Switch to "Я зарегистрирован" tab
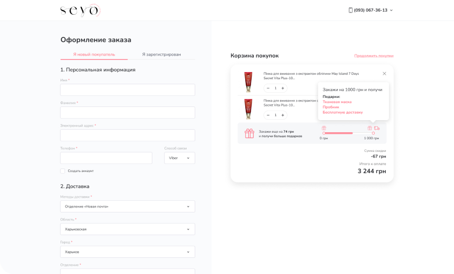The width and height of the screenshot is (454, 274). pos(161,54)
